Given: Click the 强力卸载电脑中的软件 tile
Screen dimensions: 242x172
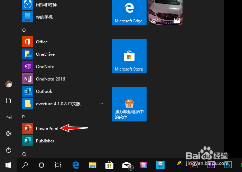Looking at the screenshot, I should 129,104.
